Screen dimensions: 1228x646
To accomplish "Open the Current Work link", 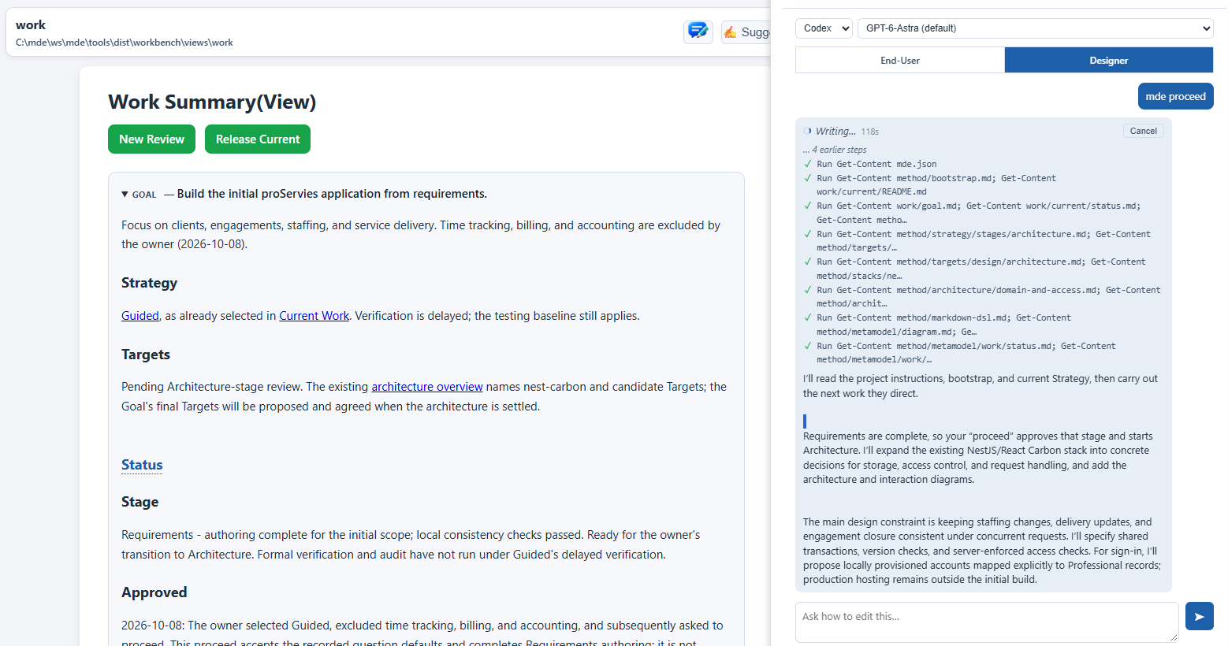I will tap(314, 316).
